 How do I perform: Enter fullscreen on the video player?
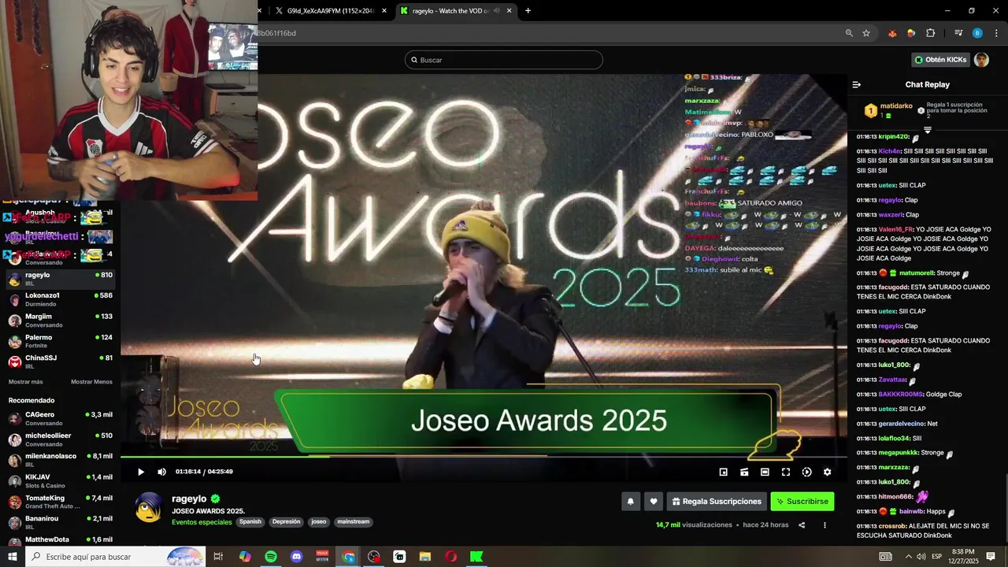coord(785,472)
